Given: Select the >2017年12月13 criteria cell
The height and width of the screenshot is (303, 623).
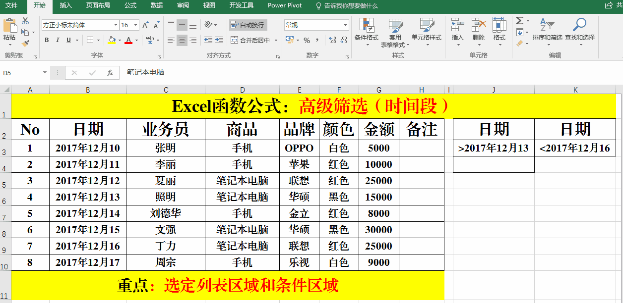Looking at the screenshot, I should pyautogui.click(x=494, y=148).
